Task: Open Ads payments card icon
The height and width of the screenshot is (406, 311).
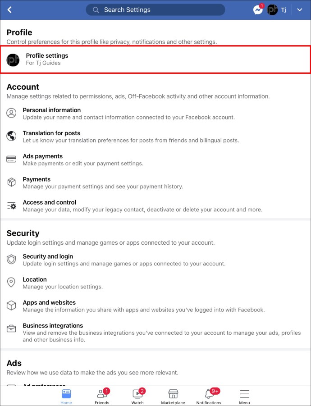Action: (x=11, y=159)
